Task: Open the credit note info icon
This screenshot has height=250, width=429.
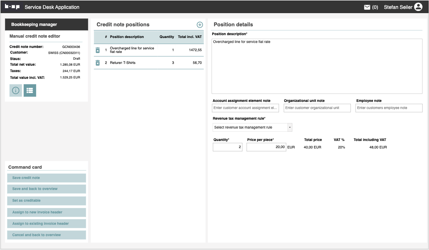Action: (16, 91)
